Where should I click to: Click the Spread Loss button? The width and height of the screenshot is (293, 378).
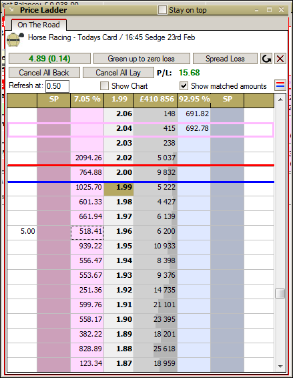click(225, 59)
